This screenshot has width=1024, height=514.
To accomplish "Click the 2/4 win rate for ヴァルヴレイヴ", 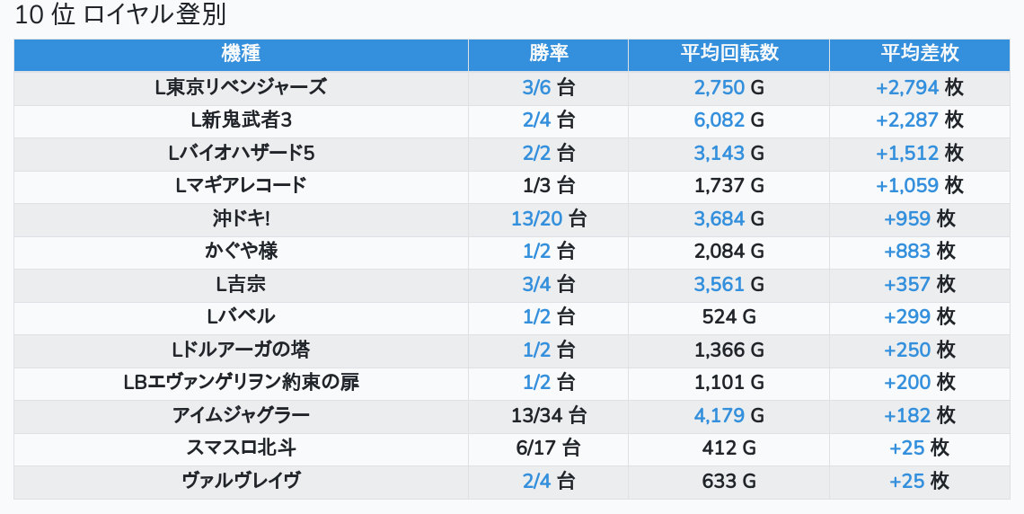I will click(536, 481).
